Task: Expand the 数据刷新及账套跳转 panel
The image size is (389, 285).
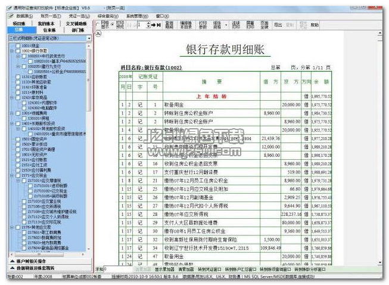Action: tap(50, 268)
